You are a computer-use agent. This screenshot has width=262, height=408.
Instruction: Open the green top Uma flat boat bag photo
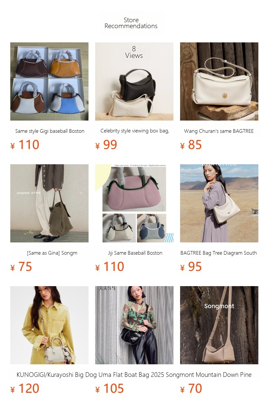pos(134,325)
